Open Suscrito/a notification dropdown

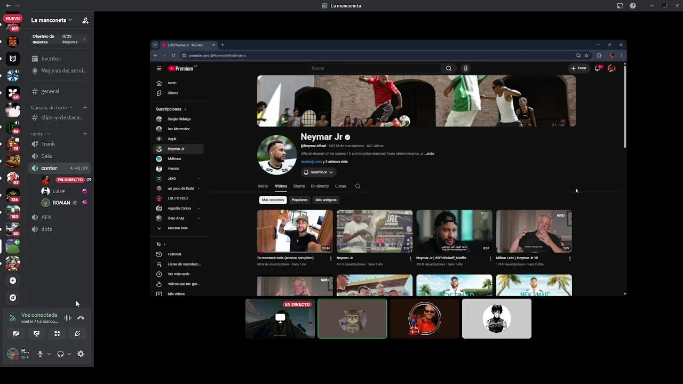(x=319, y=172)
